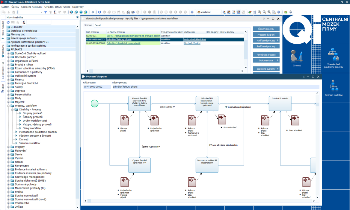350x210 pixels.
Task: Collapse the Procesy, workflow tree branch
Action: tap(9, 105)
